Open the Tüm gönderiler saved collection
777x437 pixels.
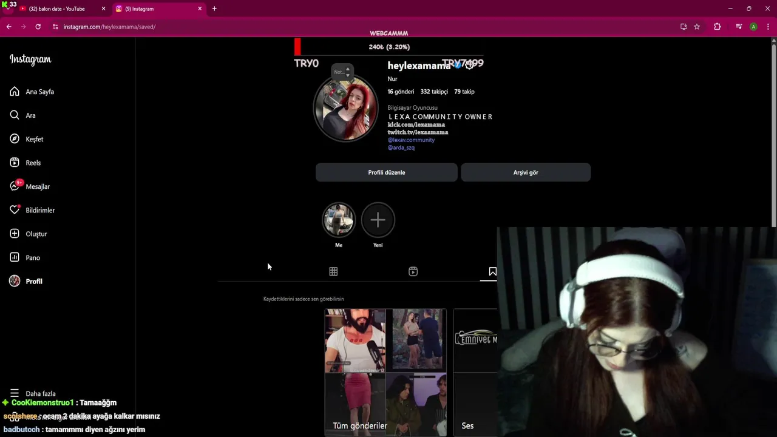pyautogui.click(x=385, y=372)
